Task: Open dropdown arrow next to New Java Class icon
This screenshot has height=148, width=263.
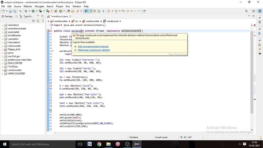Action: [64, 11]
